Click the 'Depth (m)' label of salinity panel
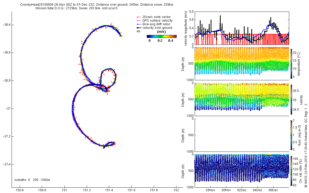Image resolution: width=309 pixels, height=193 pixels. tap(183, 100)
